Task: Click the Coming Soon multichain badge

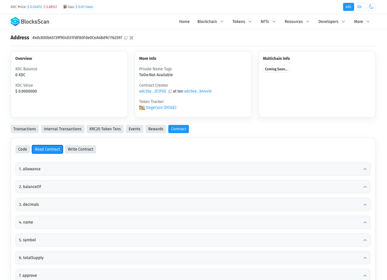Action: 276,69
